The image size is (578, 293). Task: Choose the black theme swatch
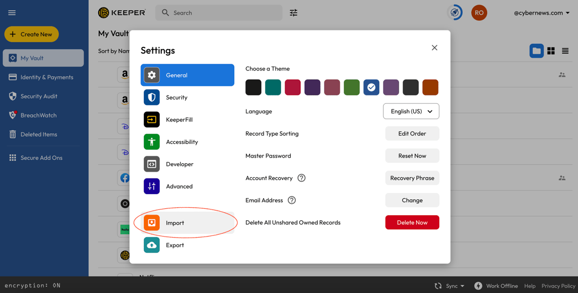(253, 88)
